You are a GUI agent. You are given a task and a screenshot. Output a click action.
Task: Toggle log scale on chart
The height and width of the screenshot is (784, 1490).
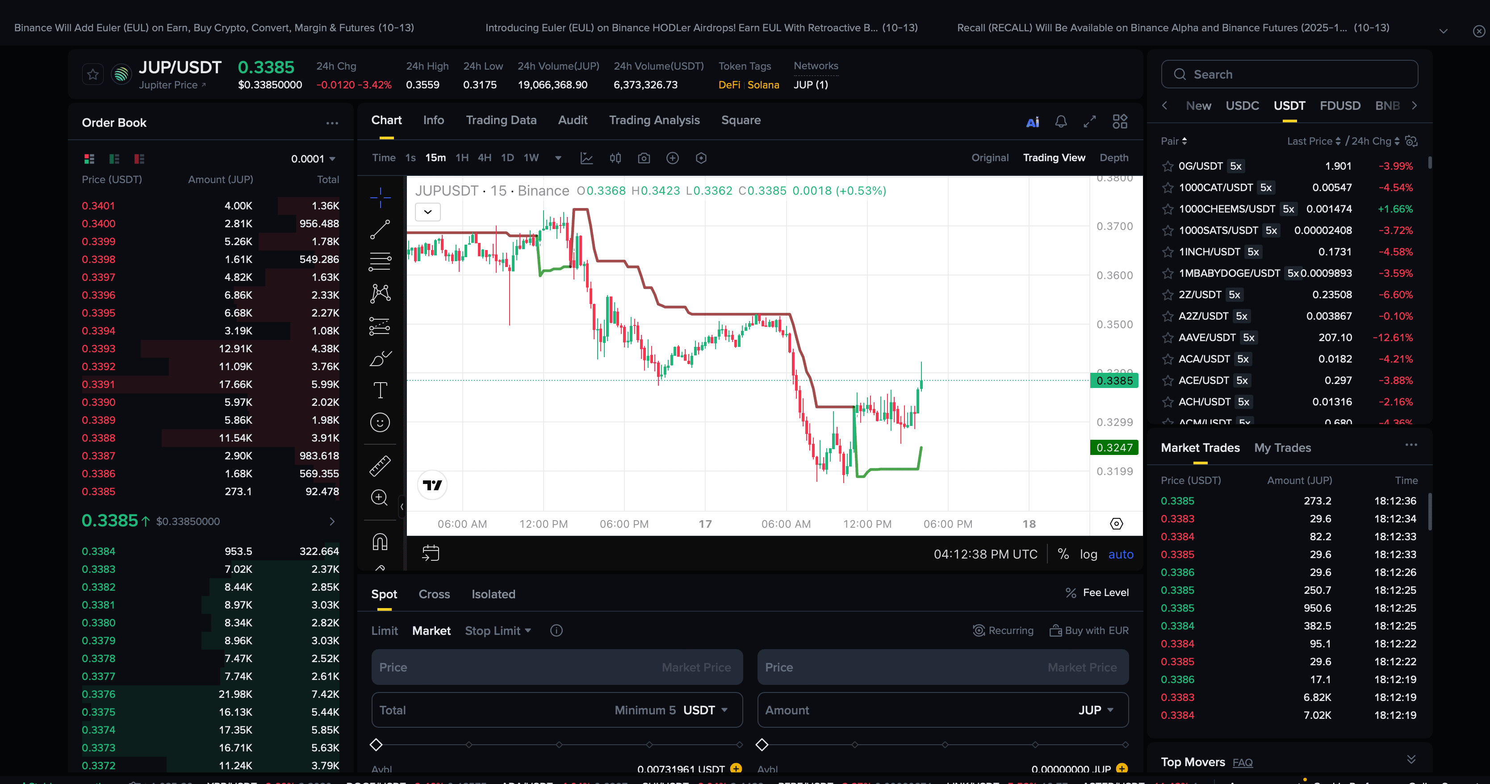[x=1088, y=554]
